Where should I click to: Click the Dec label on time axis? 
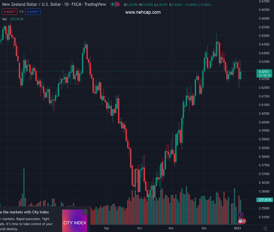pyautogui.click(x=204, y=228)
